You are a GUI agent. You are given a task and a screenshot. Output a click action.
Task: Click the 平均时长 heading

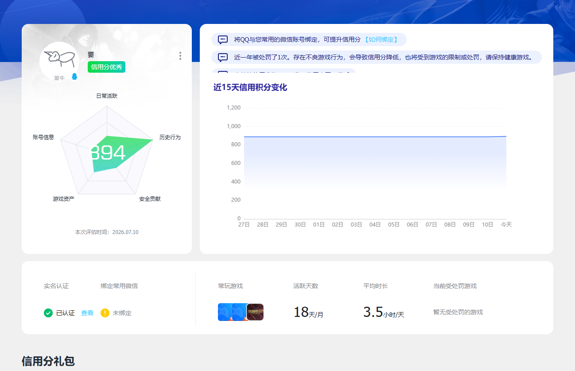[376, 286]
